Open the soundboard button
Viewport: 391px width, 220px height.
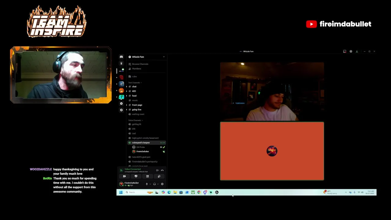click(x=159, y=176)
